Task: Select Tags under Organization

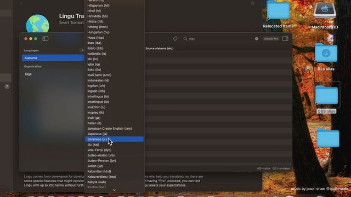Action: point(28,74)
